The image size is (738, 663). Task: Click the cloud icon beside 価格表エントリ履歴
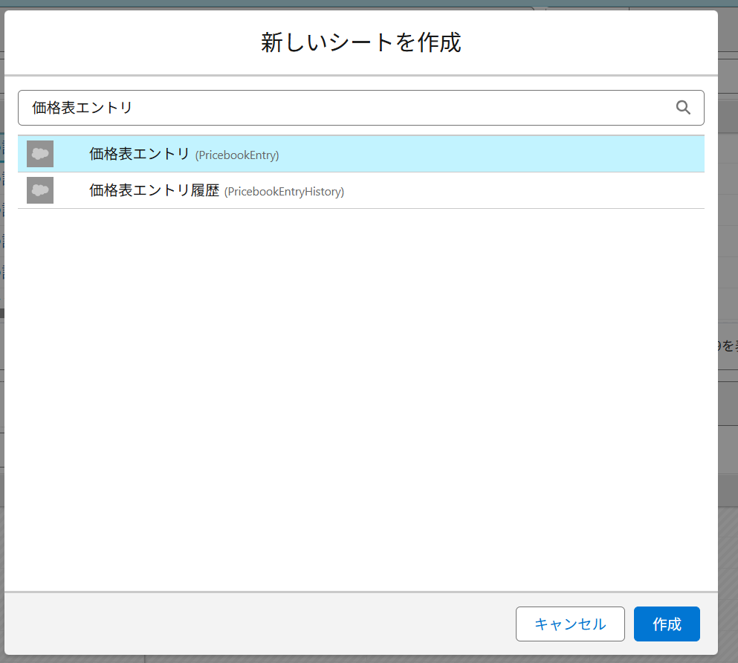tap(40, 190)
